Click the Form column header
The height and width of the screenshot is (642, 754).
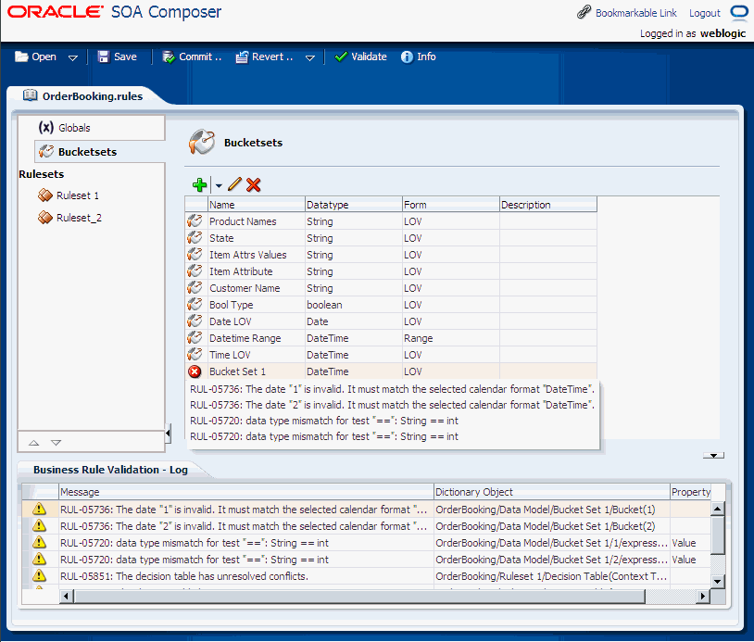pyautogui.click(x=450, y=205)
